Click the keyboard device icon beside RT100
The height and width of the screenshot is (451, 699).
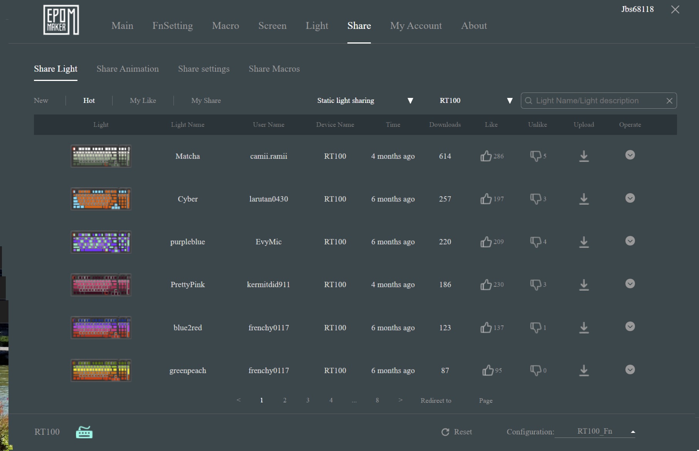(x=84, y=432)
